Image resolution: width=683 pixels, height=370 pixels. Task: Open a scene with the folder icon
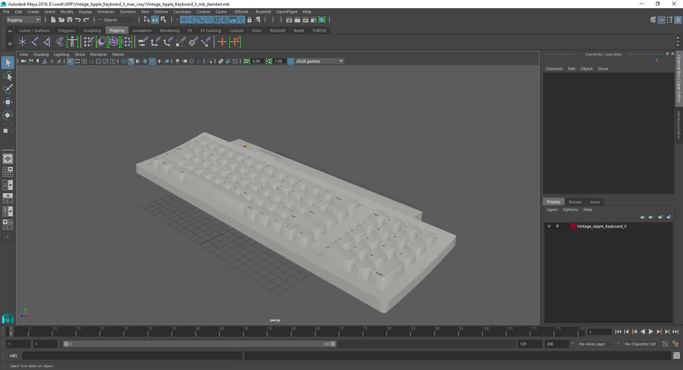[x=61, y=20]
